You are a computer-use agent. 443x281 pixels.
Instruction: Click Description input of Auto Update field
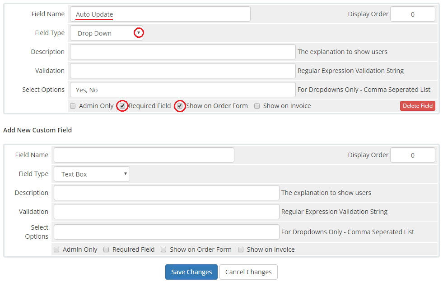pos(183,52)
